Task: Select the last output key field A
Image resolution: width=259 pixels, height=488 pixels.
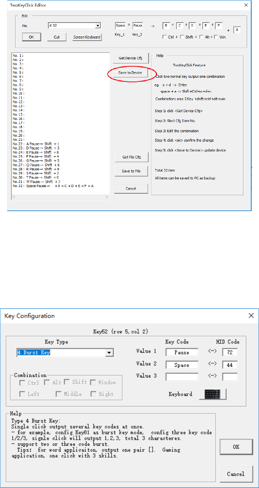Action: [x=237, y=30]
